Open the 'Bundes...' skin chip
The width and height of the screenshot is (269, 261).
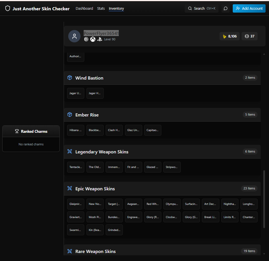114,217
